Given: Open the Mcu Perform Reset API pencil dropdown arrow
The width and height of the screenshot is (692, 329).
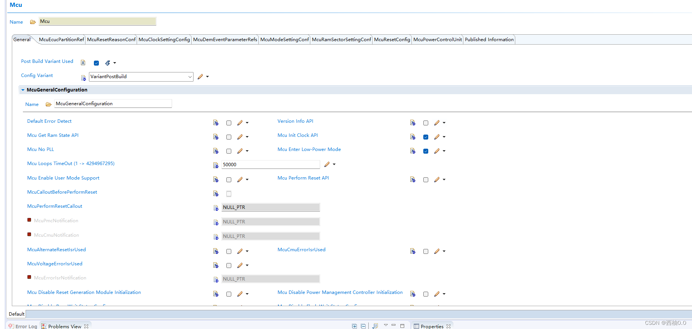Looking at the screenshot, I should click(x=444, y=180).
